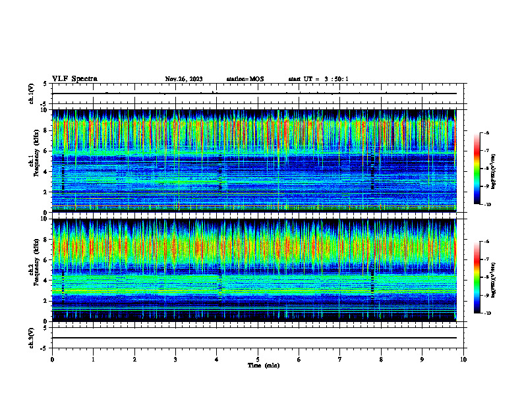Click tick label "1" on the Time axis
The image size is (522, 403).
93,360
